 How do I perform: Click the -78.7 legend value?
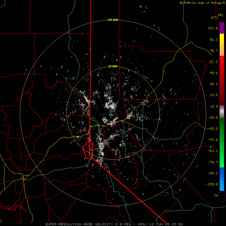click(x=213, y=162)
